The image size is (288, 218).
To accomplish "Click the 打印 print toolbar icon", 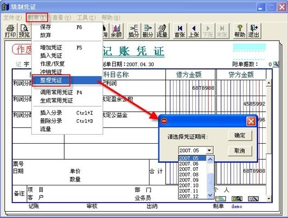I will coord(10,31).
